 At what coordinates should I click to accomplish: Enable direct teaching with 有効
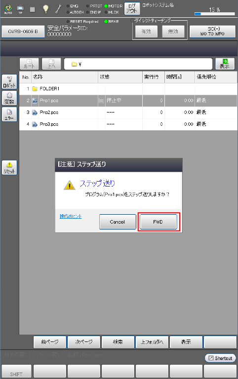[146, 32]
